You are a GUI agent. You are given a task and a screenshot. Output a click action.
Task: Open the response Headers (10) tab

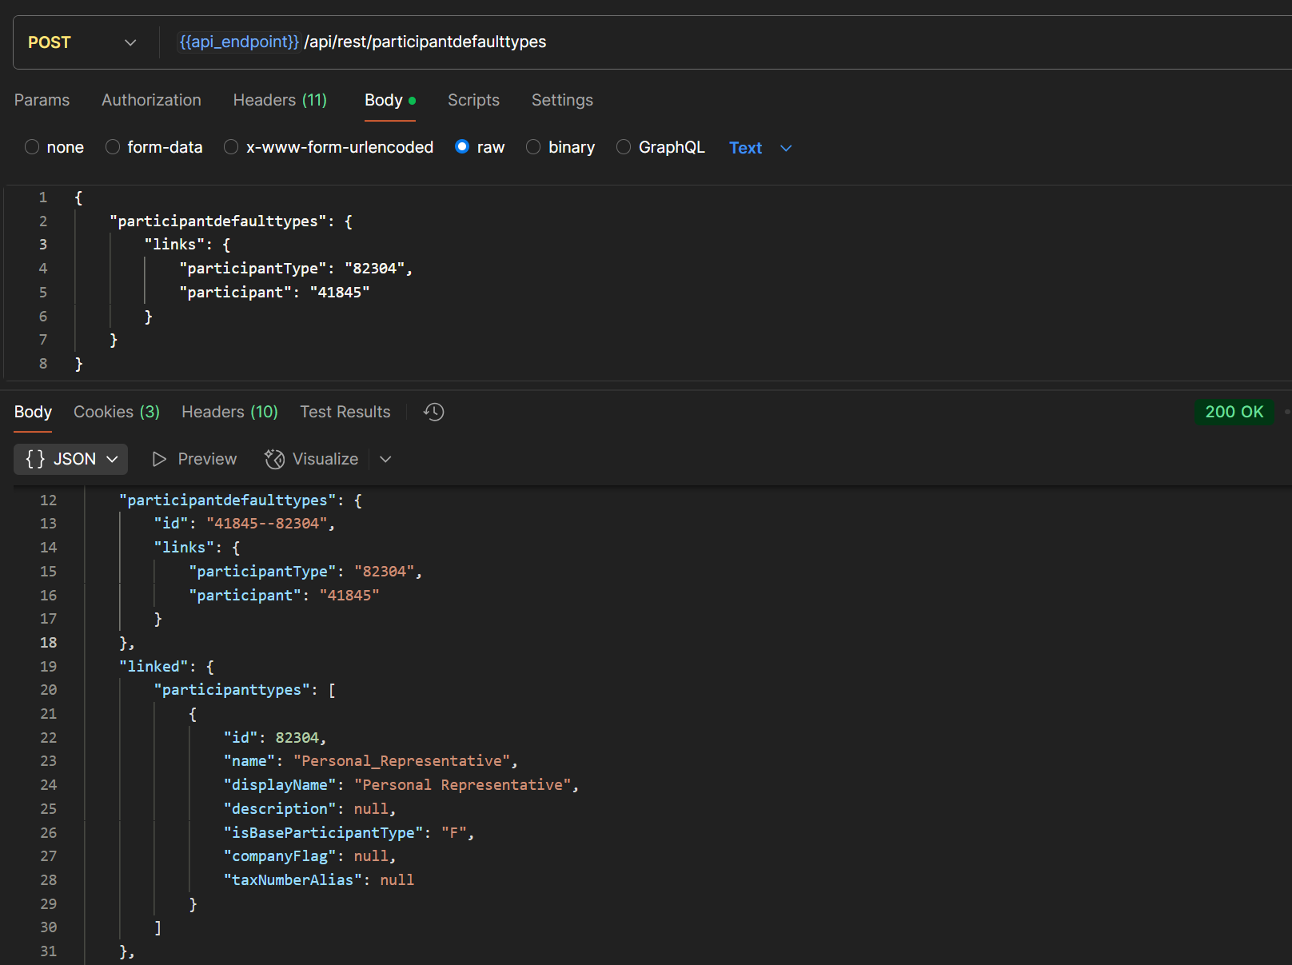[229, 412]
